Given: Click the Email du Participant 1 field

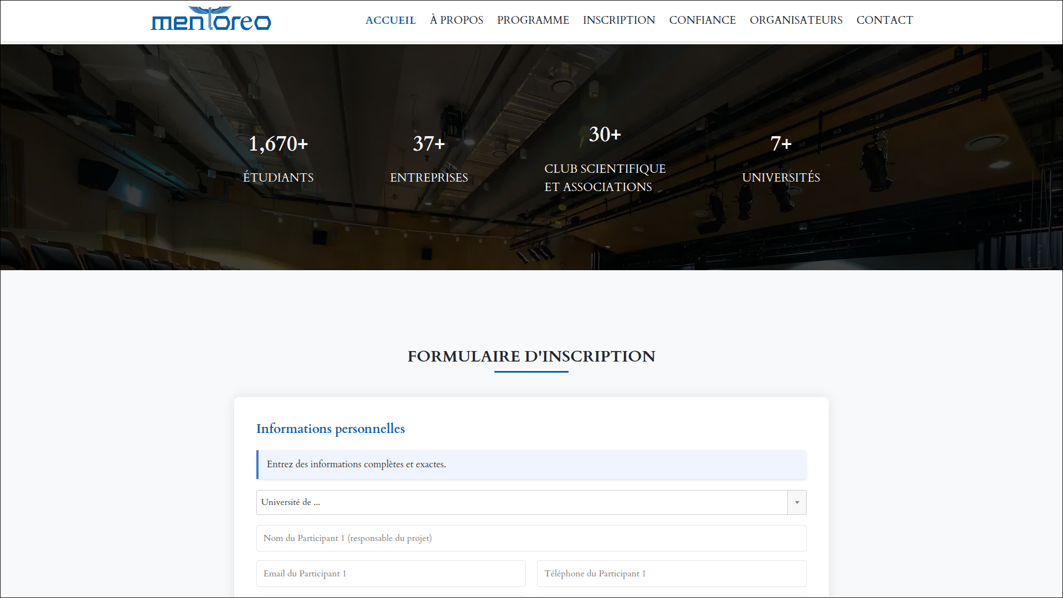Looking at the screenshot, I should (x=390, y=574).
